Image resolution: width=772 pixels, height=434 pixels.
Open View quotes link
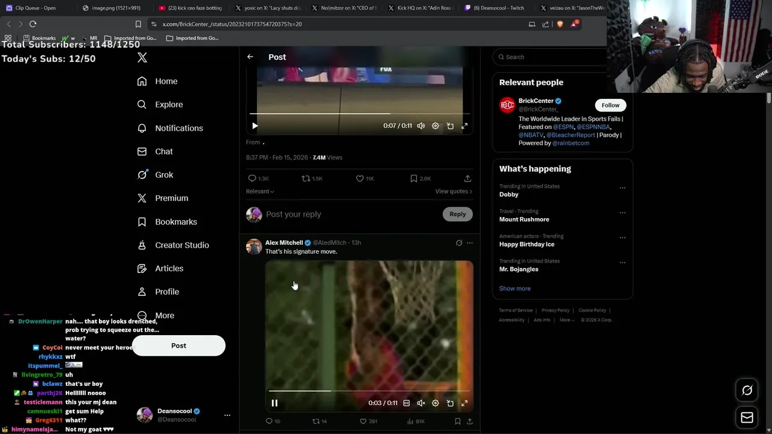point(454,191)
